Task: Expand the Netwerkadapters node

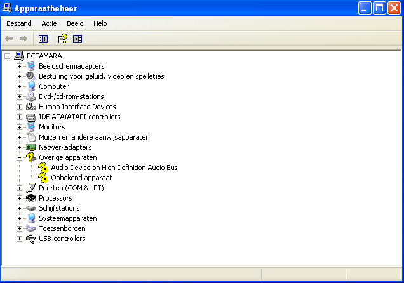Action: click(19, 147)
